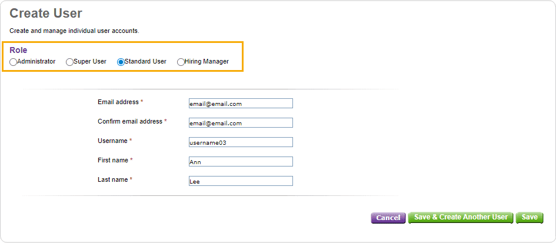Choose the Super User role option
The width and height of the screenshot is (556, 243).
tap(70, 62)
